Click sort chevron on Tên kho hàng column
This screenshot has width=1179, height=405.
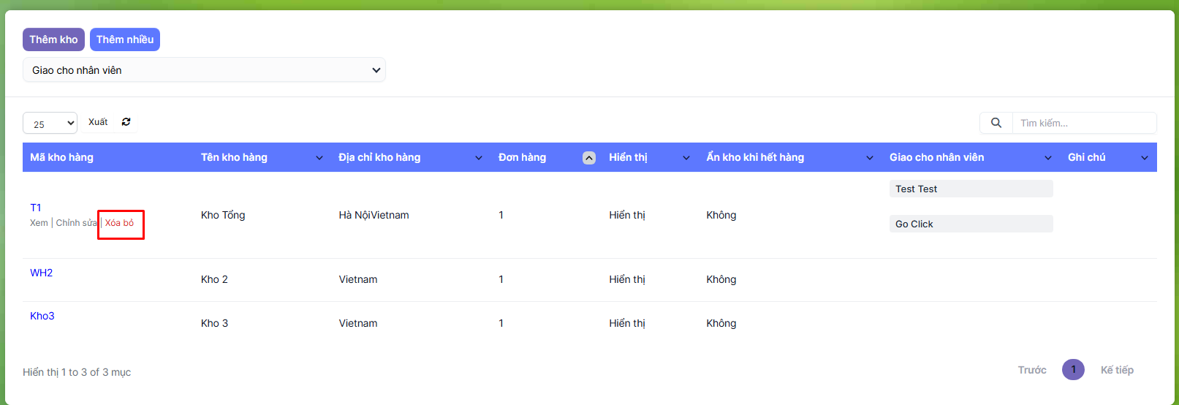coord(319,158)
